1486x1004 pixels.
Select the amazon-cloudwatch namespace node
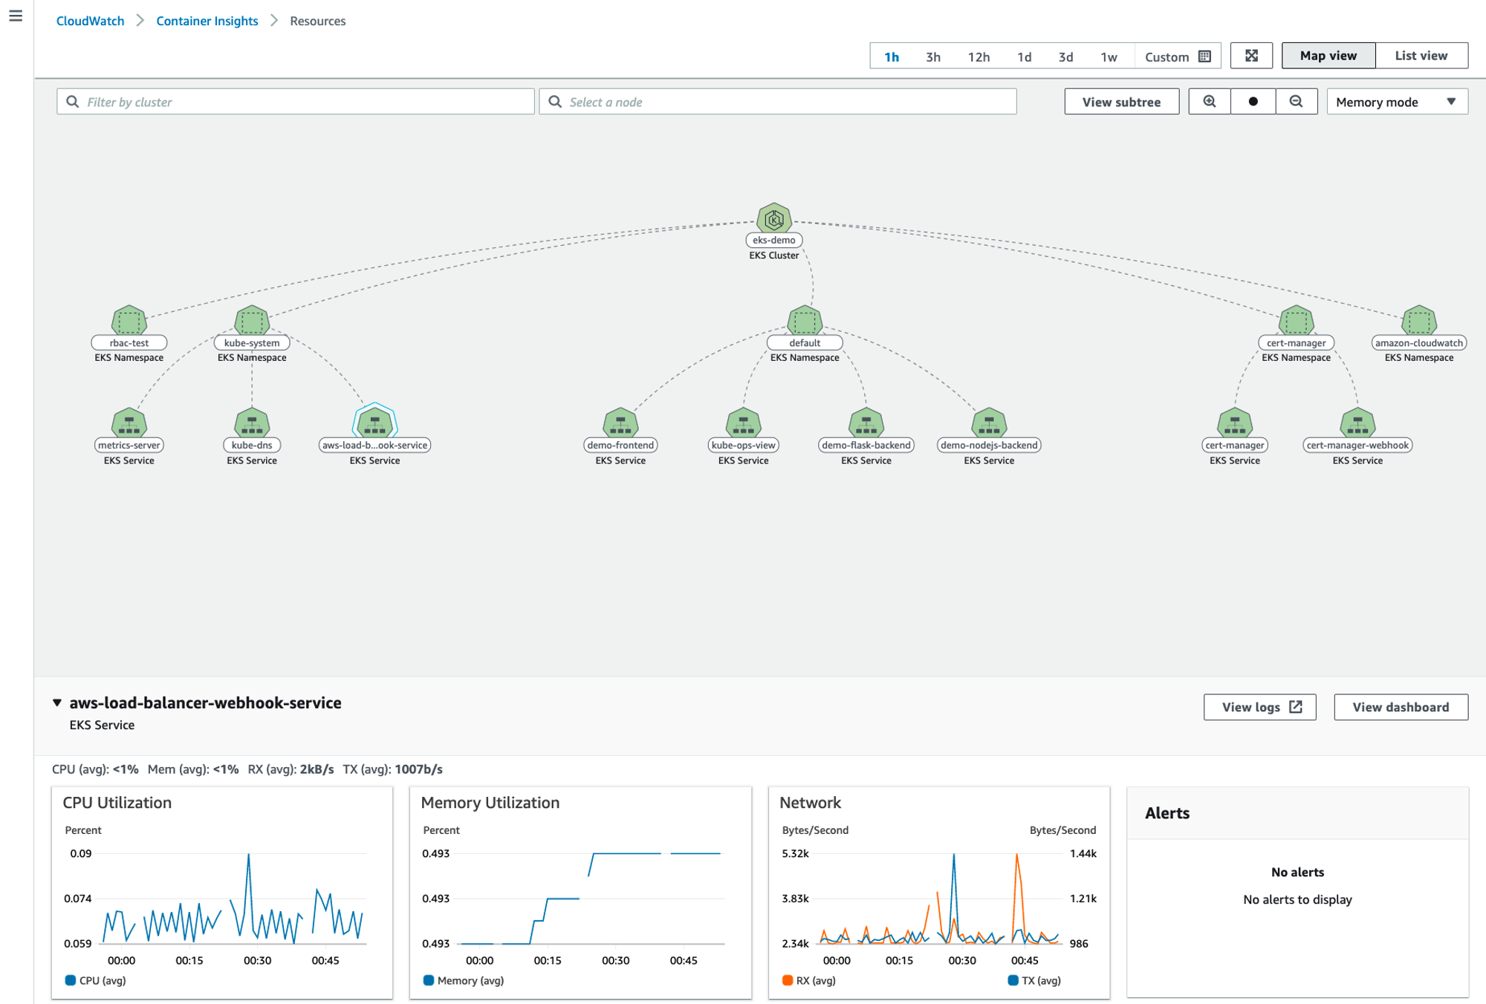click(1418, 322)
